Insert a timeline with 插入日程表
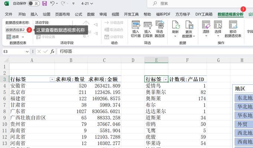 (147, 29)
